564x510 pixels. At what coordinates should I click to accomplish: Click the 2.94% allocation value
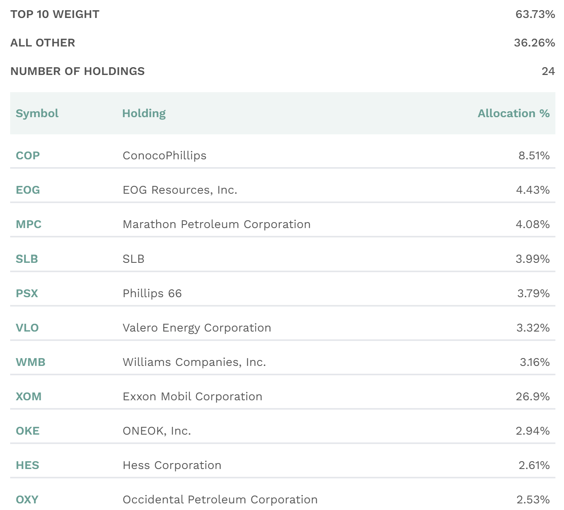533,431
